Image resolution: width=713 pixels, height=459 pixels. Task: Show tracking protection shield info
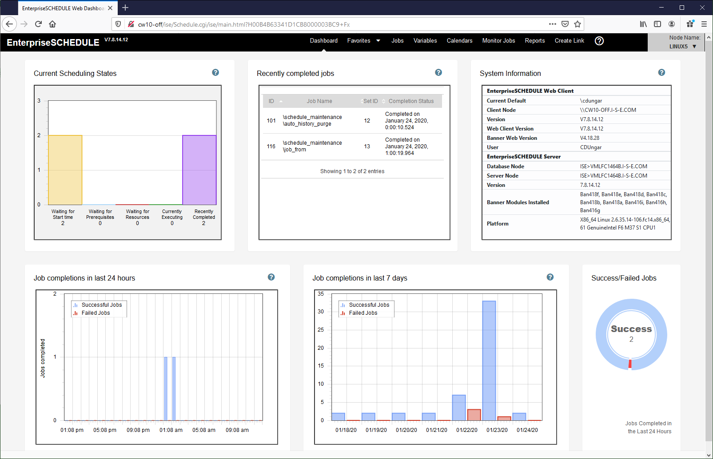(x=118, y=24)
